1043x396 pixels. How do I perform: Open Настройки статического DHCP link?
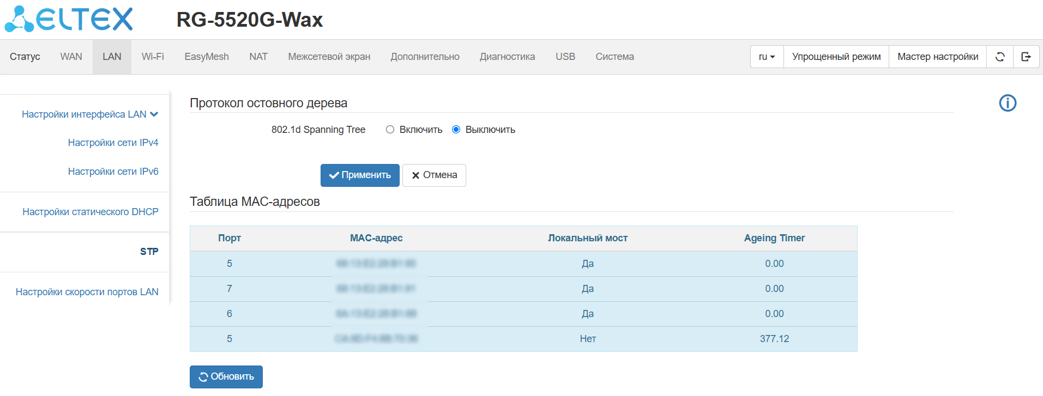[x=91, y=212]
